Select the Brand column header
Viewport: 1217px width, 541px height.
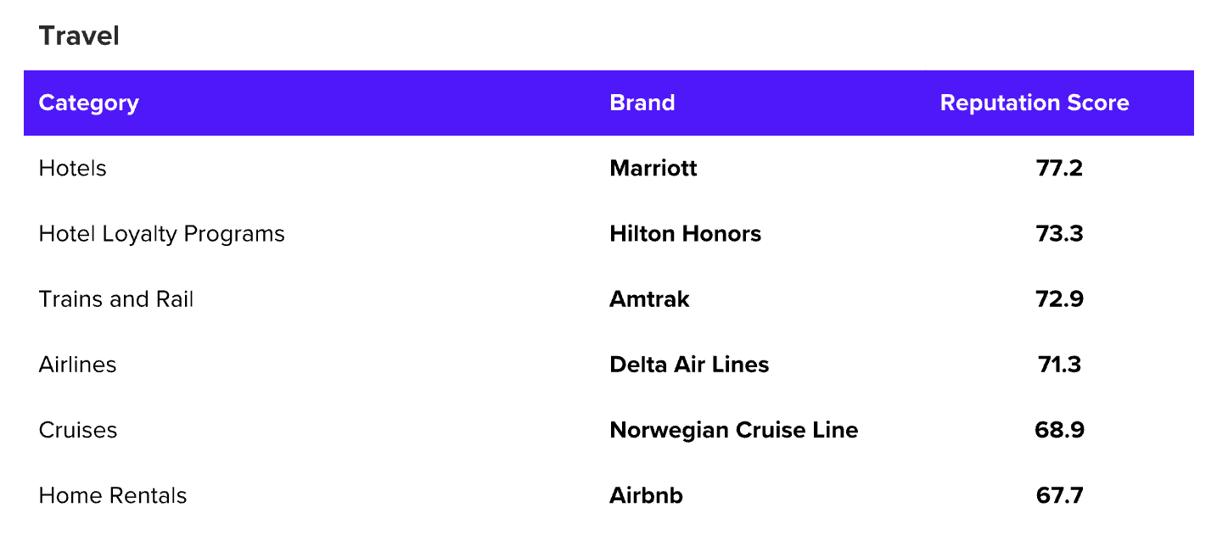tap(642, 103)
